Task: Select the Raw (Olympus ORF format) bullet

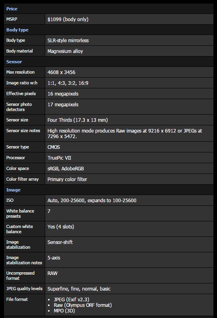Action: (x=83, y=305)
